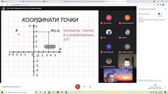Screen dimensions: 168x94
Task: Click the send message arrow icon
Action: (165, 80)
